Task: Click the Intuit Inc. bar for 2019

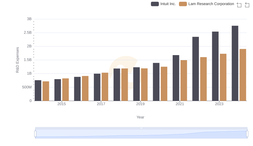Action: point(137,84)
